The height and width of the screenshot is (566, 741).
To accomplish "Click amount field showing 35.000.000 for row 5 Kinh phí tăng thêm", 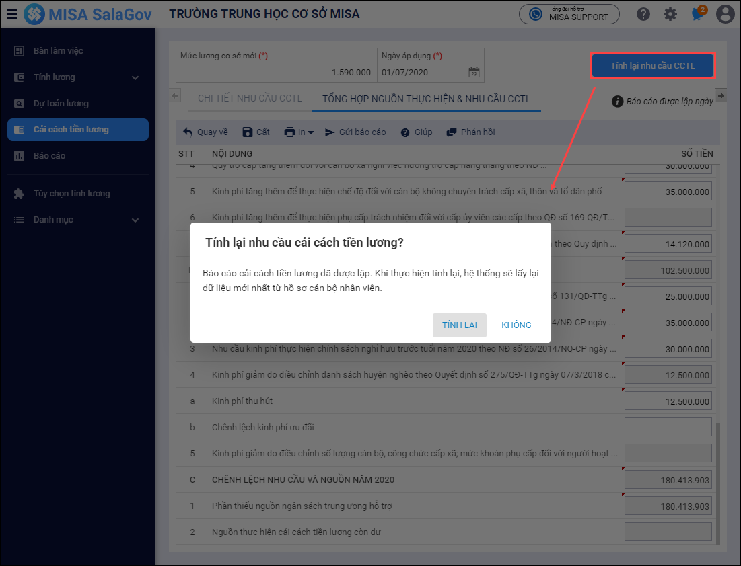I will (x=668, y=192).
